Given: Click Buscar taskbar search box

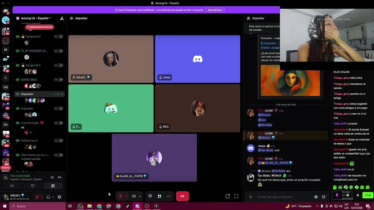Looking at the screenshot, I should pos(37,206).
